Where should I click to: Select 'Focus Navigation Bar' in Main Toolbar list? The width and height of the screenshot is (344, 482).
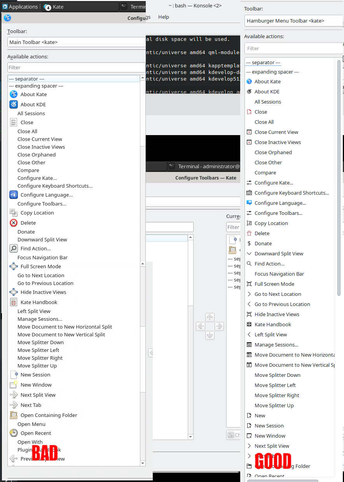click(x=42, y=257)
